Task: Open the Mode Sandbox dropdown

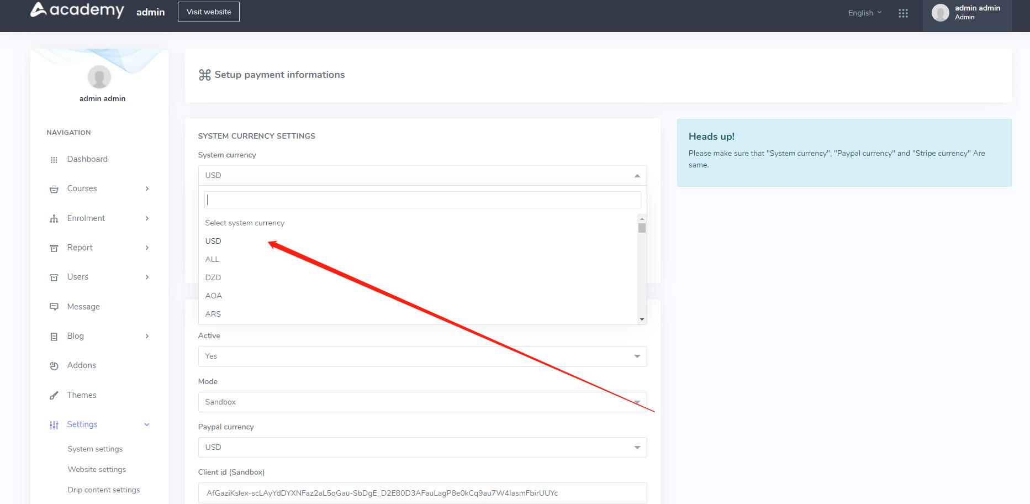Action: 422,402
